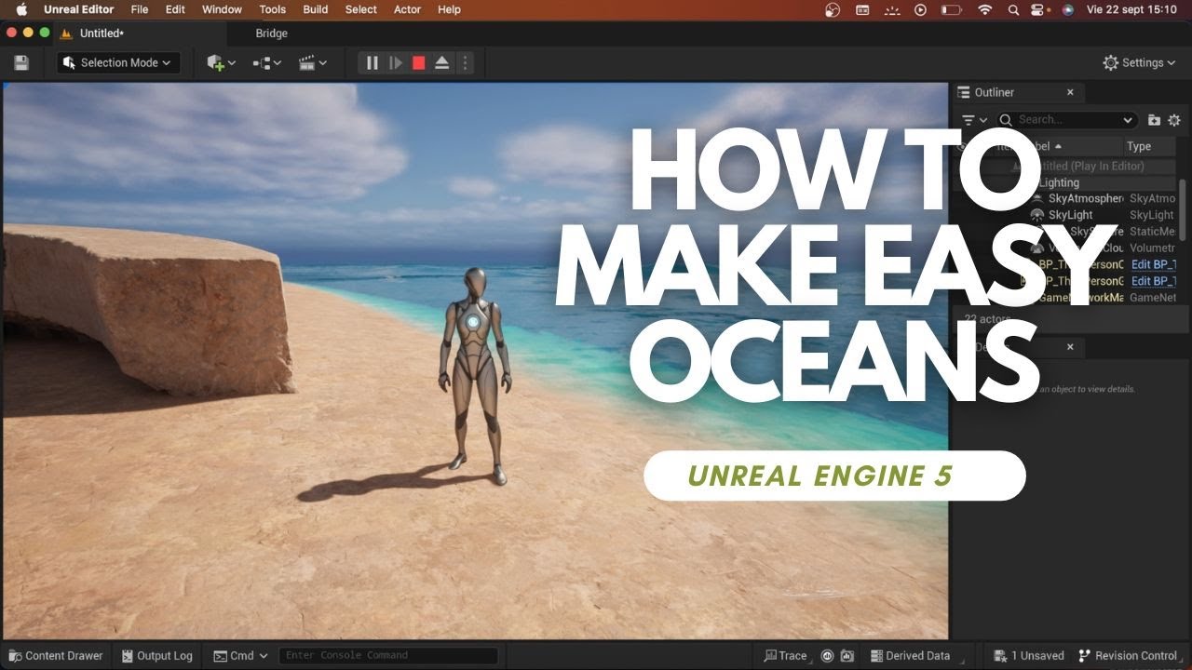Open the play options three-dot menu
Screen dimensions: 1192x670
coord(465,62)
